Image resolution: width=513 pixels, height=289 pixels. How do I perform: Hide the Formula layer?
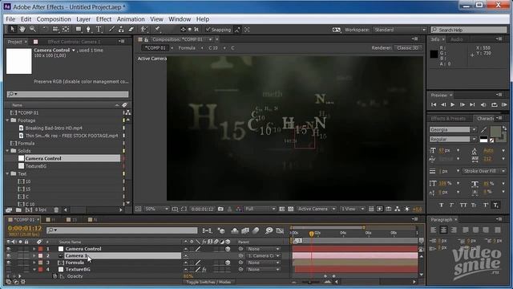pos(9,263)
